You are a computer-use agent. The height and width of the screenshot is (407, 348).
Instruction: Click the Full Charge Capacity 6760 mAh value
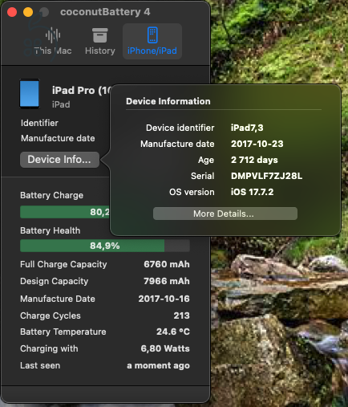pos(167,264)
